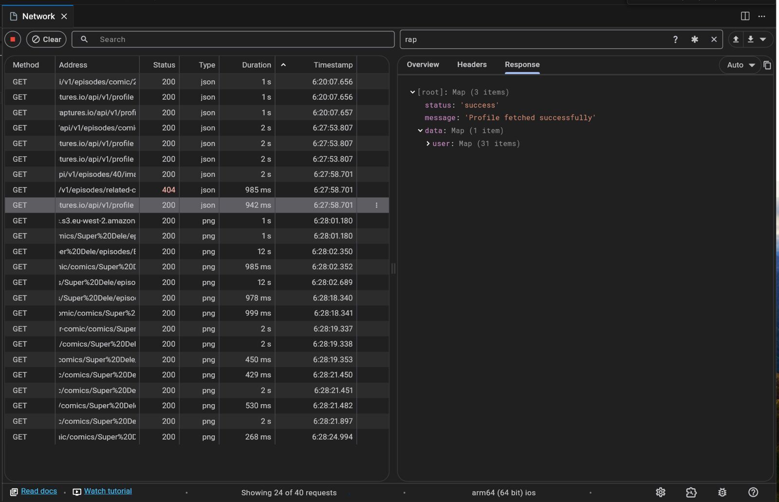The width and height of the screenshot is (779, 502).
Task: Click the status: 'success' line
Action: coord(462,105)
